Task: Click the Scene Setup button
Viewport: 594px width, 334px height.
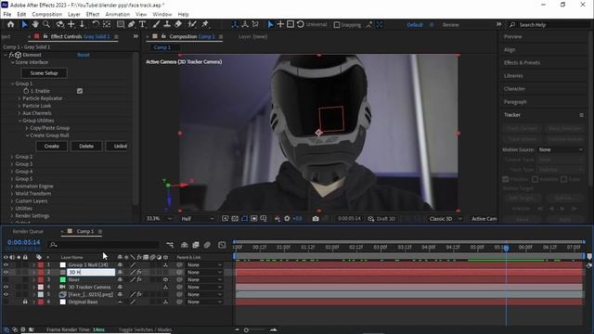Action: click(x=44, y=73)
